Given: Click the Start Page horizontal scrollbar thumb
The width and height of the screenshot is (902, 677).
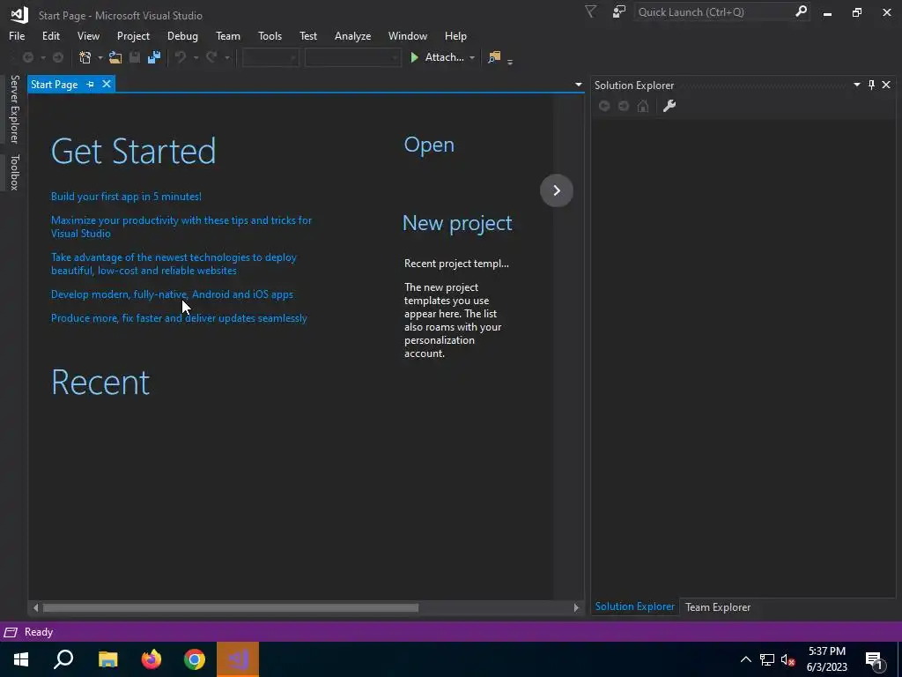Looking at the screenshot, I should (231, 607).
